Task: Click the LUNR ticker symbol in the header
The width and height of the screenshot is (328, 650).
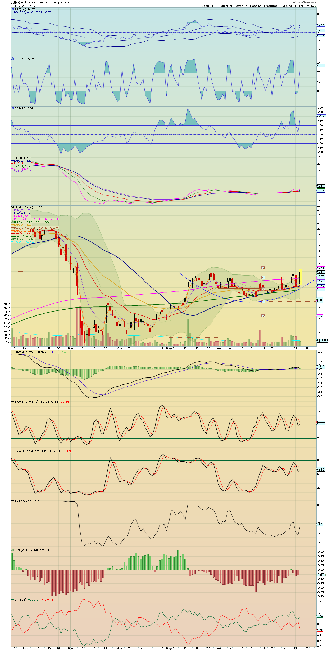Action: pyautogui.click(x=15, y=2)
